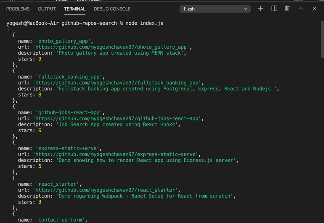Open the fullstack_banking_app GitHub URL
This screenshot has height=223, width=324.
click(117, 83)
